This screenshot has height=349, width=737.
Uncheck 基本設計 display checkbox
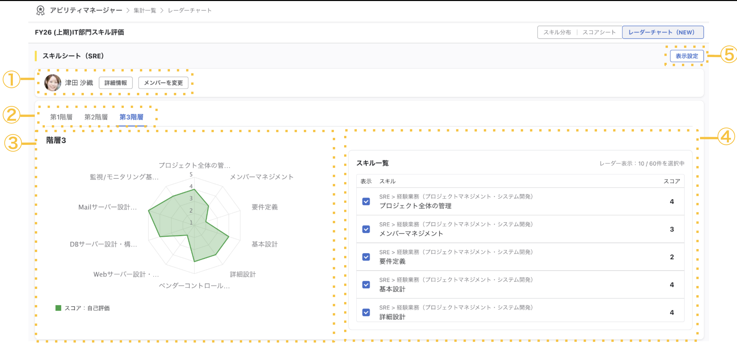point(366,285)
